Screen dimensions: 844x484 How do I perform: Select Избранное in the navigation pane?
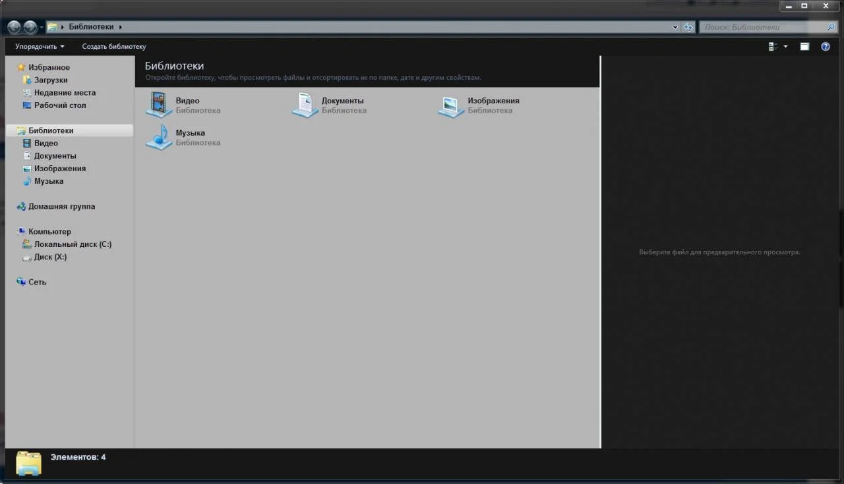(44, 67)
